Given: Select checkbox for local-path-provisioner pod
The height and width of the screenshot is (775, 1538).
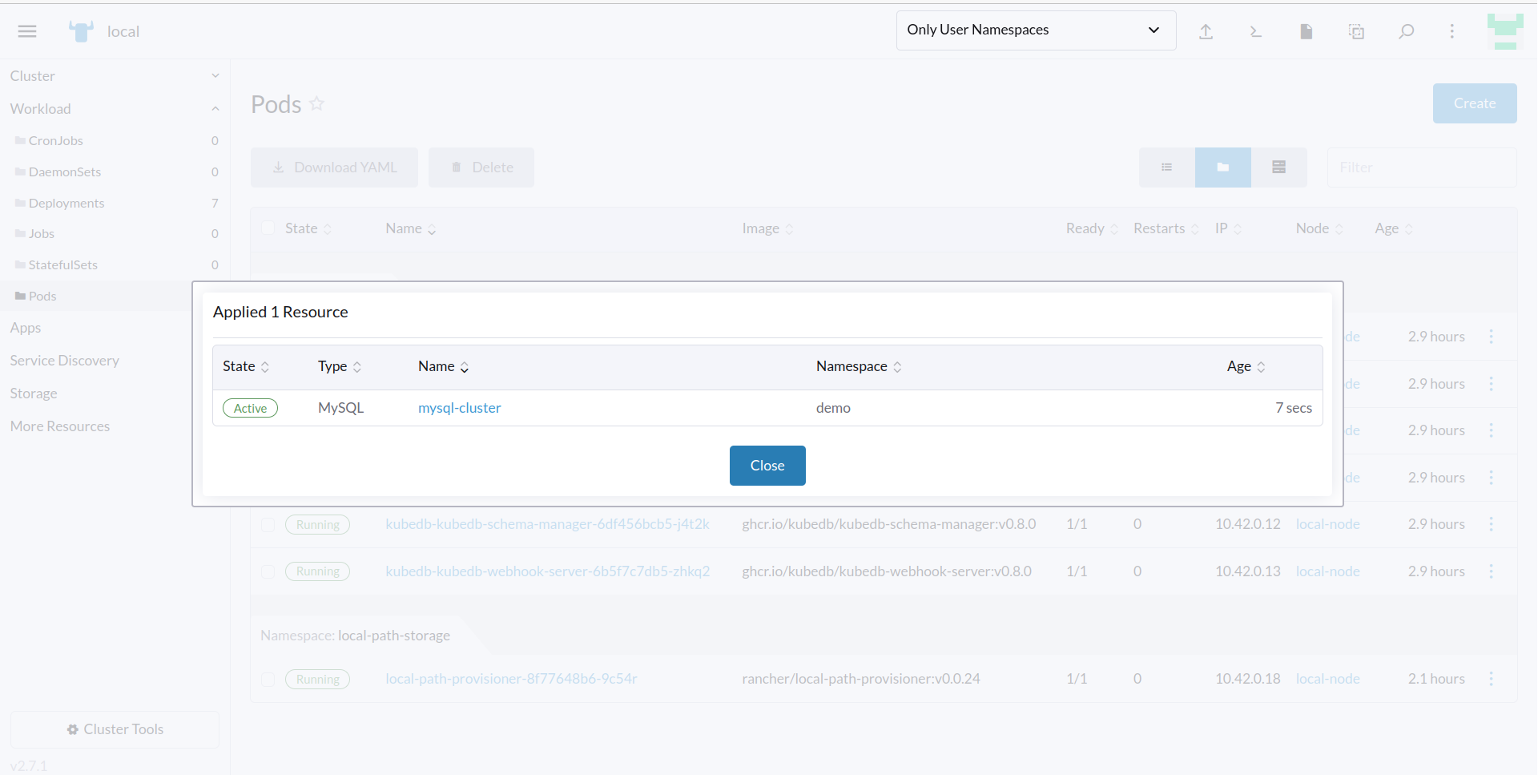Looking at the screenshot, I should pyautogui.click(x=268, y=680).
